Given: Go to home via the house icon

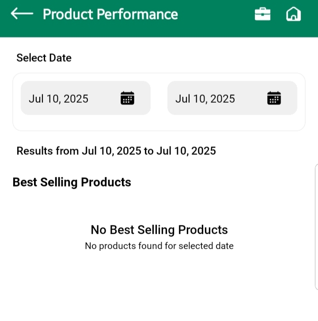Looking at the screenshot, I should pyautogui.click(x=293, y=14).
